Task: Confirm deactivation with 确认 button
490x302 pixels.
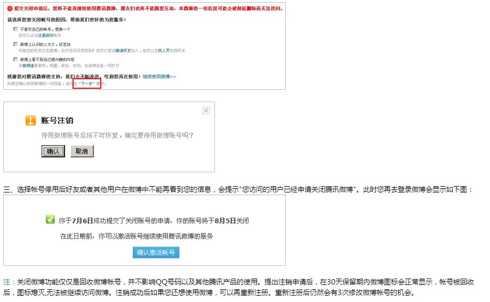Action: (x=53, y=151)
